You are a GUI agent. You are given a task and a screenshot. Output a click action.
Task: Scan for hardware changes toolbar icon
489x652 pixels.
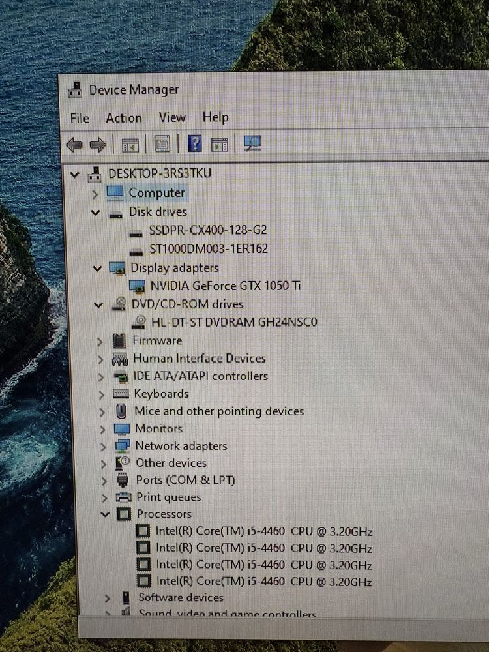click(x=252, y=143)
